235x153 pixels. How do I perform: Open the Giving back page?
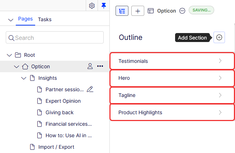click(60, 112)
